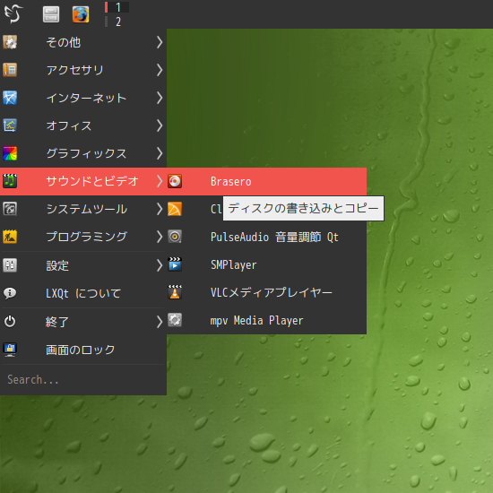Click the Brasero disc icon
This screenshot has height=493, width=493.
click(175, 181)
